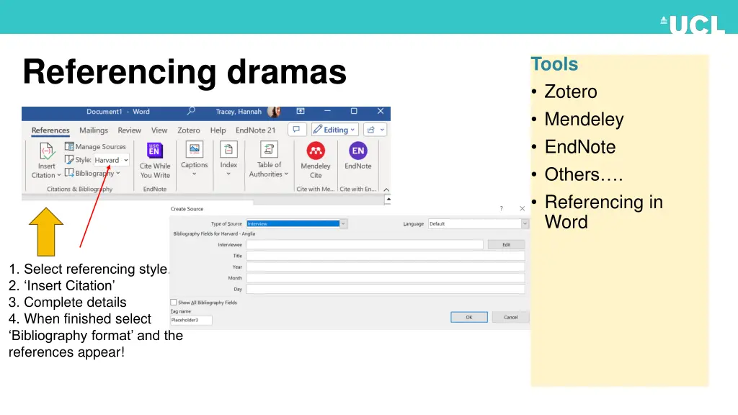The image size is (738, 415).
Task: Click the Cite While You Write EndNote icon
Action: (154, 151)
